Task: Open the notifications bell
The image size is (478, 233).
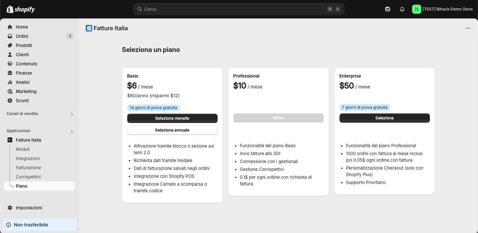Action: click(402, 9)
